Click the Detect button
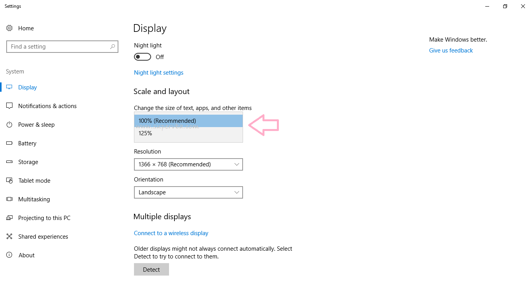 pos(151,269)
